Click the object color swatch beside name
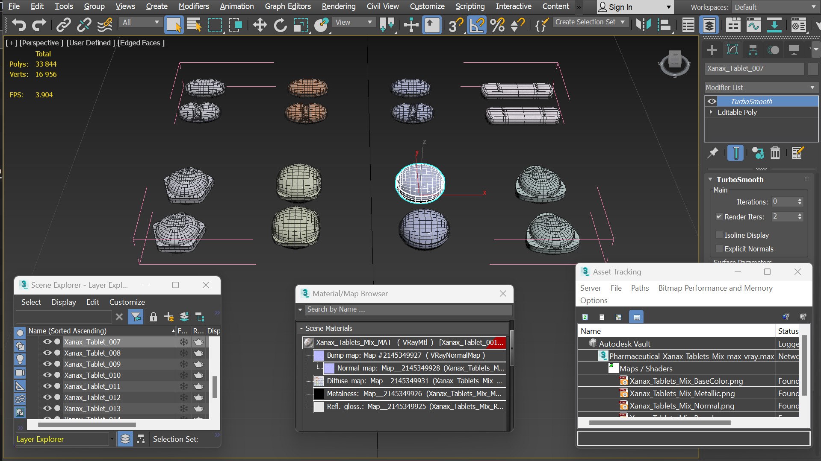821x461 pixels. [x=813, y=69]
